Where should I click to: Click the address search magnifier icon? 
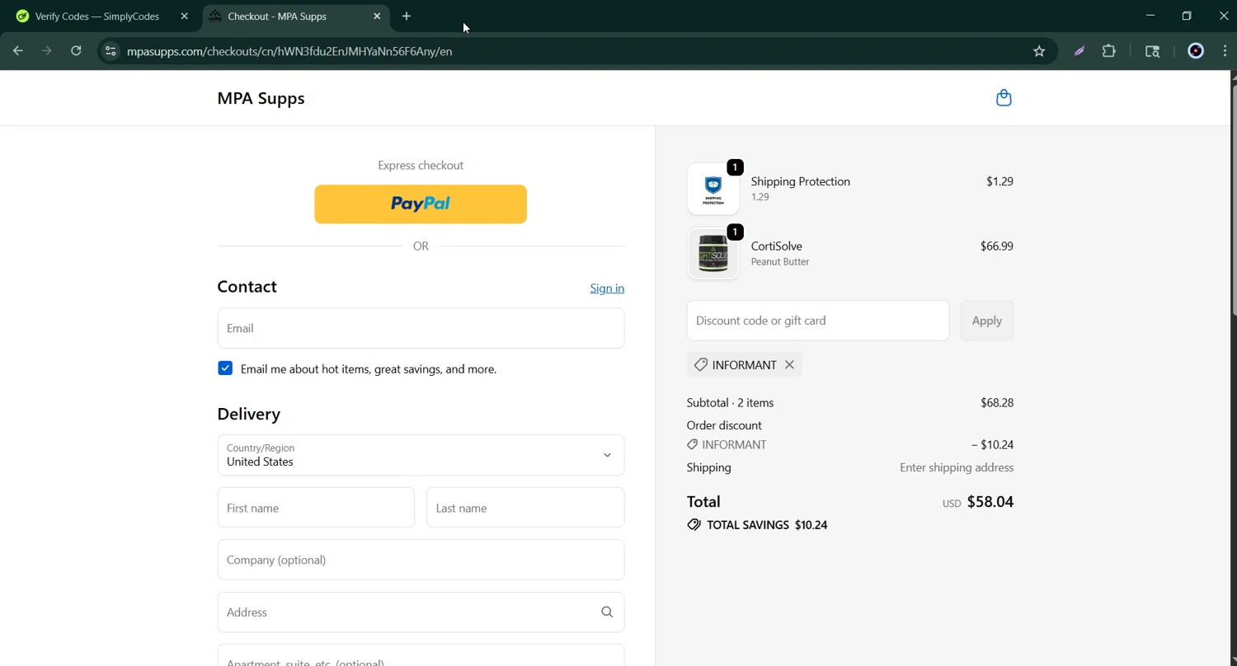[607, 612]
